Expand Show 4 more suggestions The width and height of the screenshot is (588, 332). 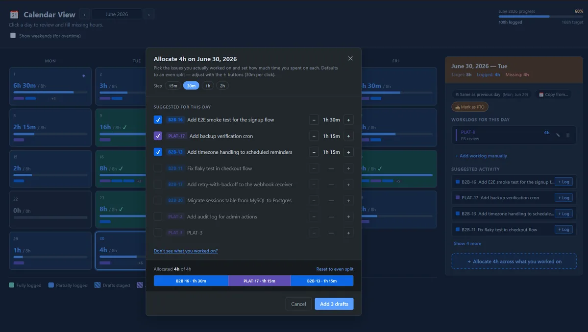click(467, 243)
